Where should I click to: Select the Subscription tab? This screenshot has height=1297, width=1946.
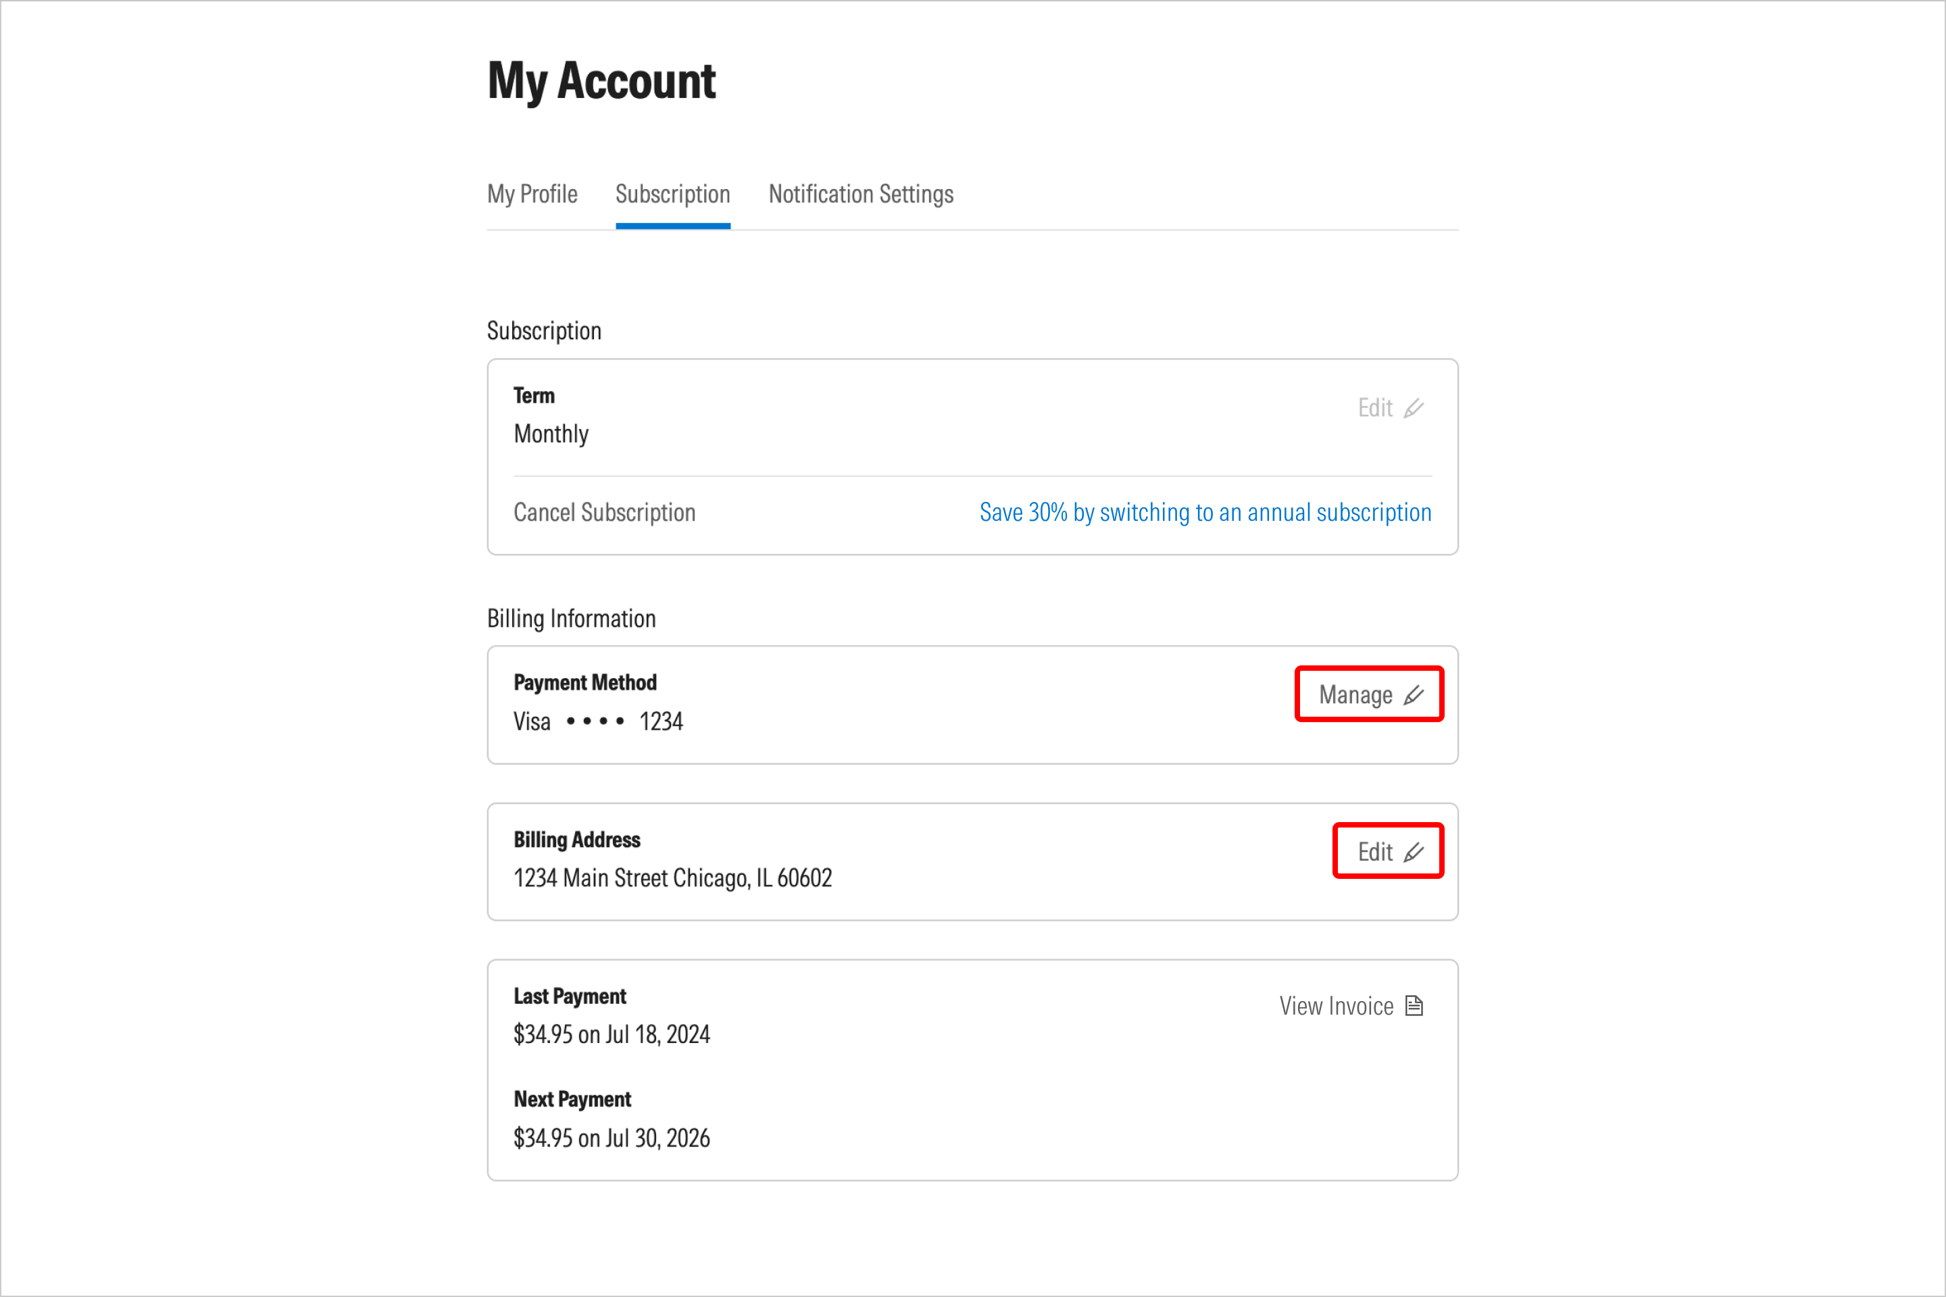pos(673,195)
